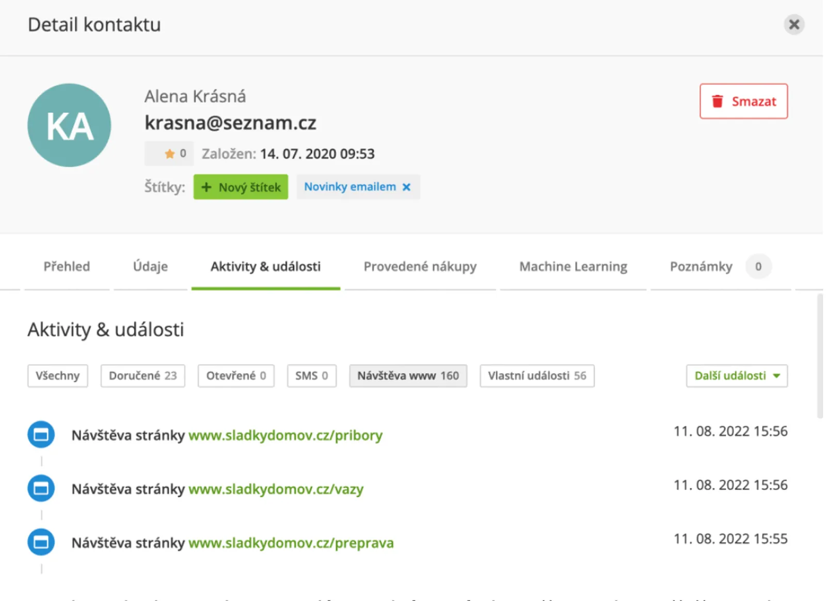
Task: Click the star rating icon
Action: [169, 153]
